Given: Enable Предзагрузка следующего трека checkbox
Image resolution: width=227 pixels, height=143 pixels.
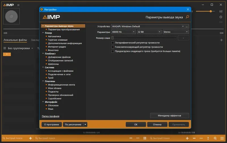Looking at the screenshot, I should (x=113, y=51).
